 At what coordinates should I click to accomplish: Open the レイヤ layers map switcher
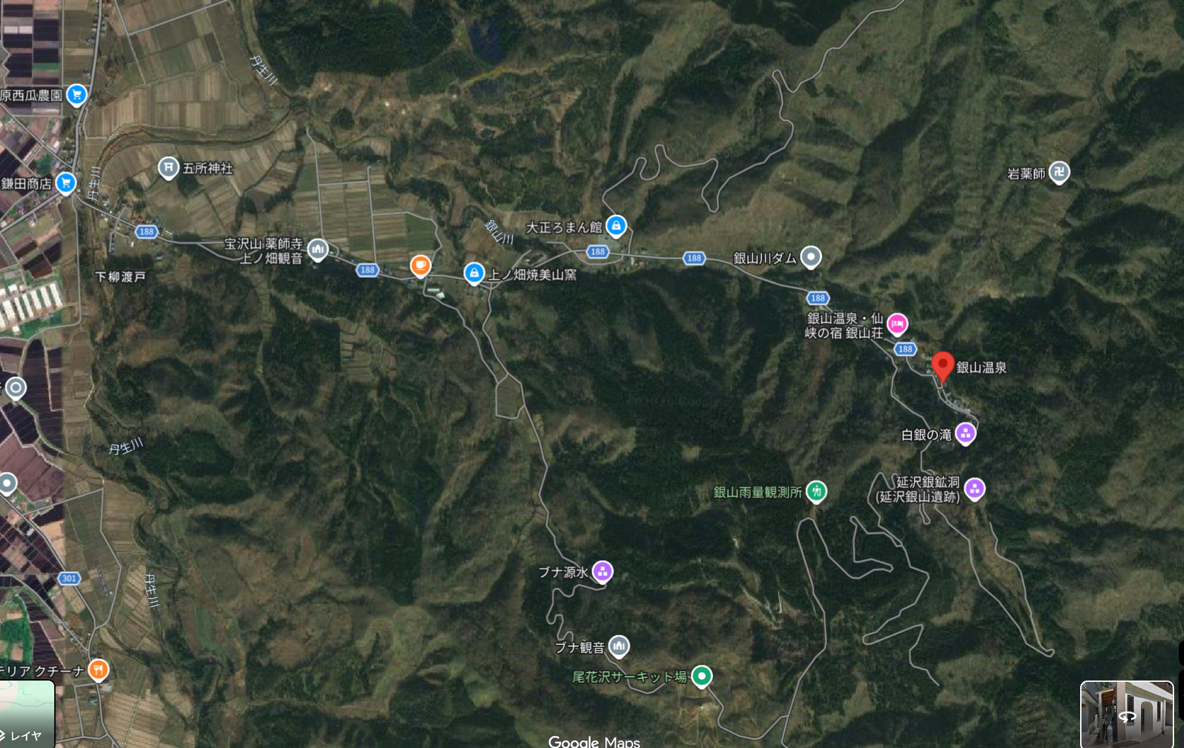[26, 714]
